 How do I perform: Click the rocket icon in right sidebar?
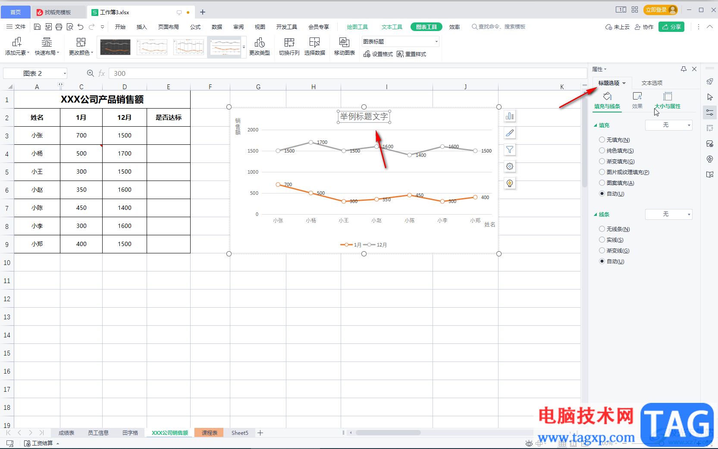pyautogui.click(x=710, y=81)
